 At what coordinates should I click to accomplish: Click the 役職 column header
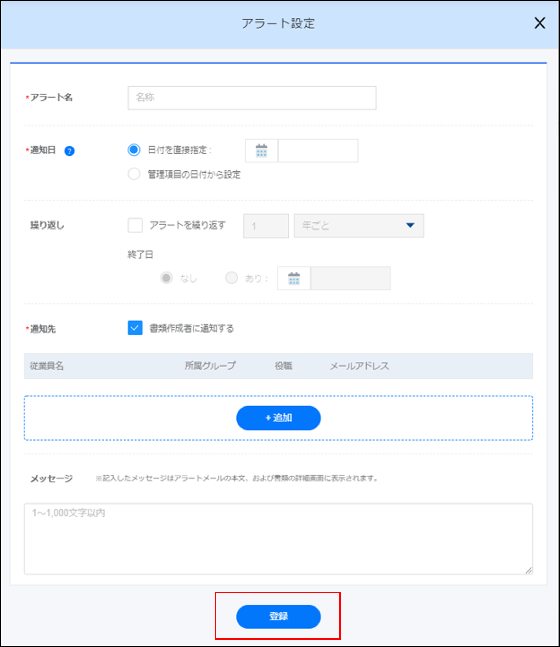tap(283, 366)
